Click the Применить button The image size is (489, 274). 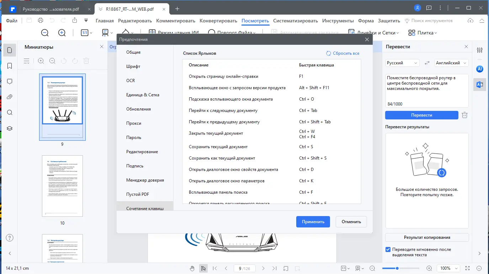point(313,222)
